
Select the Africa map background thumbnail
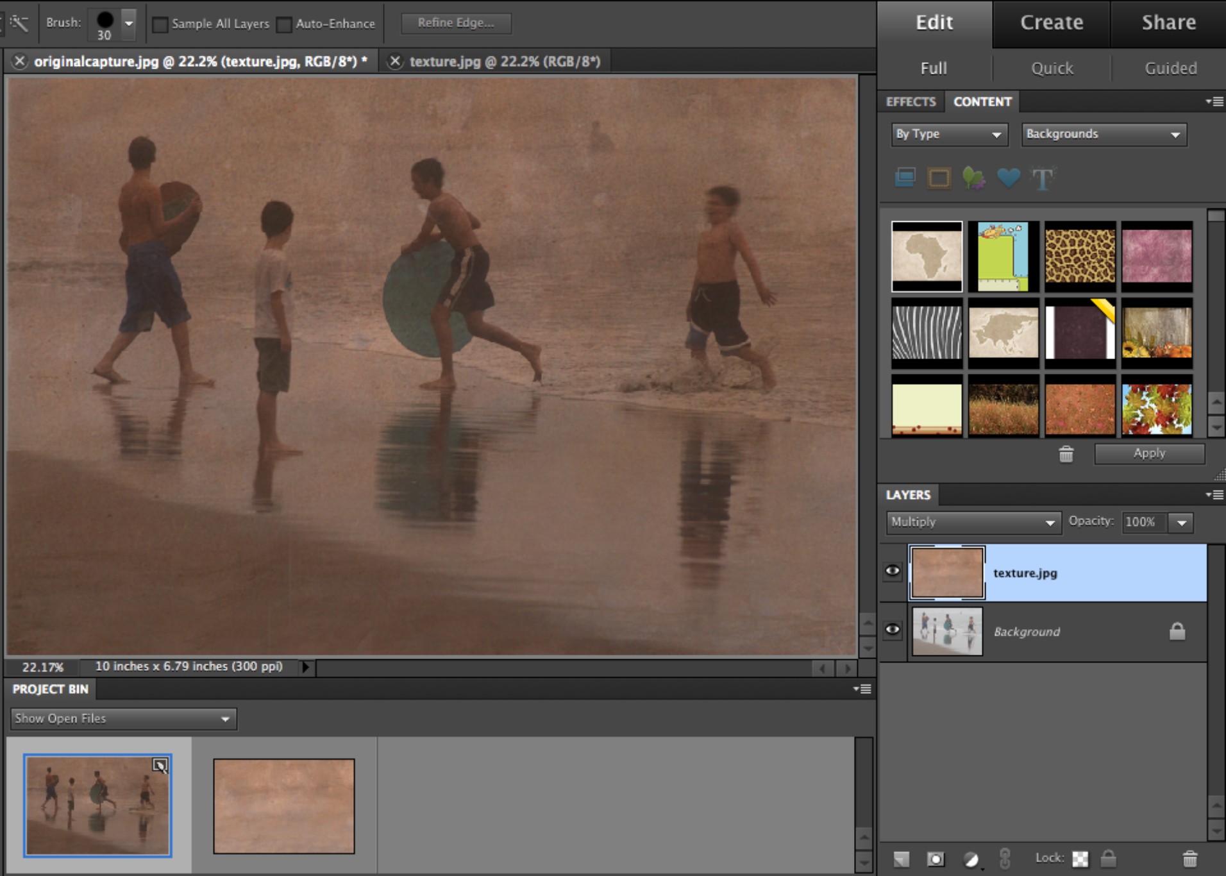[x=927, y=257]
